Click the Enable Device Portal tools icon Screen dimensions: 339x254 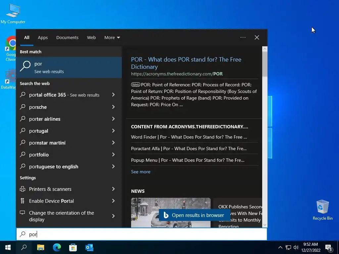pos(23,201)
